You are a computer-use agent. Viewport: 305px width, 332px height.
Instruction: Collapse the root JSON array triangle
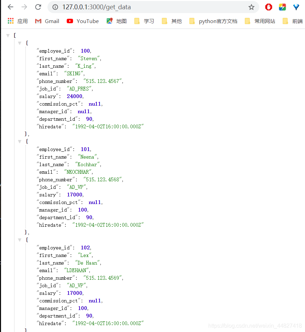[x=8, y=35]
